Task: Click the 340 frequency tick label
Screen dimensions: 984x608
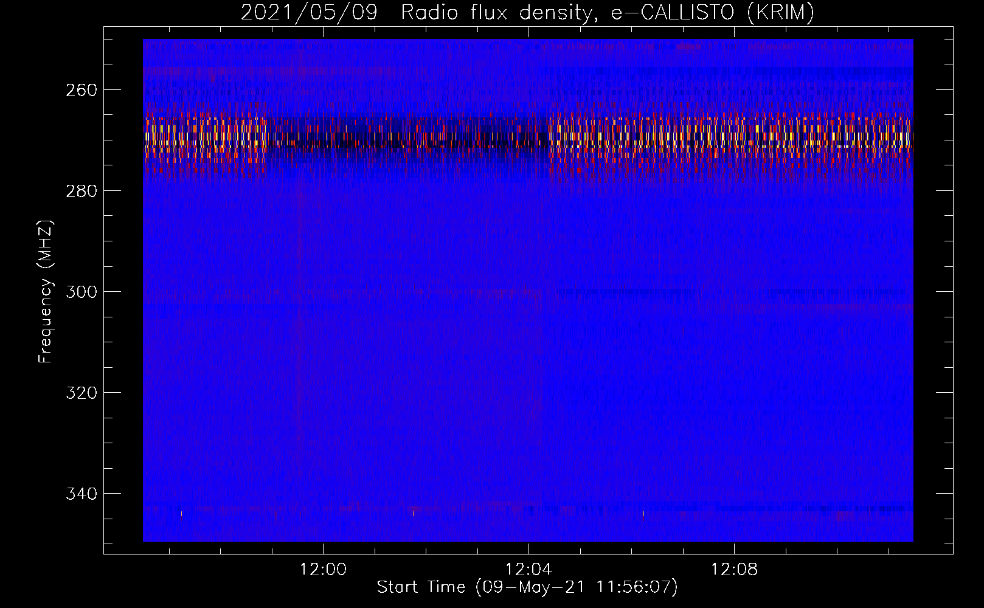Action: point(81,494)
